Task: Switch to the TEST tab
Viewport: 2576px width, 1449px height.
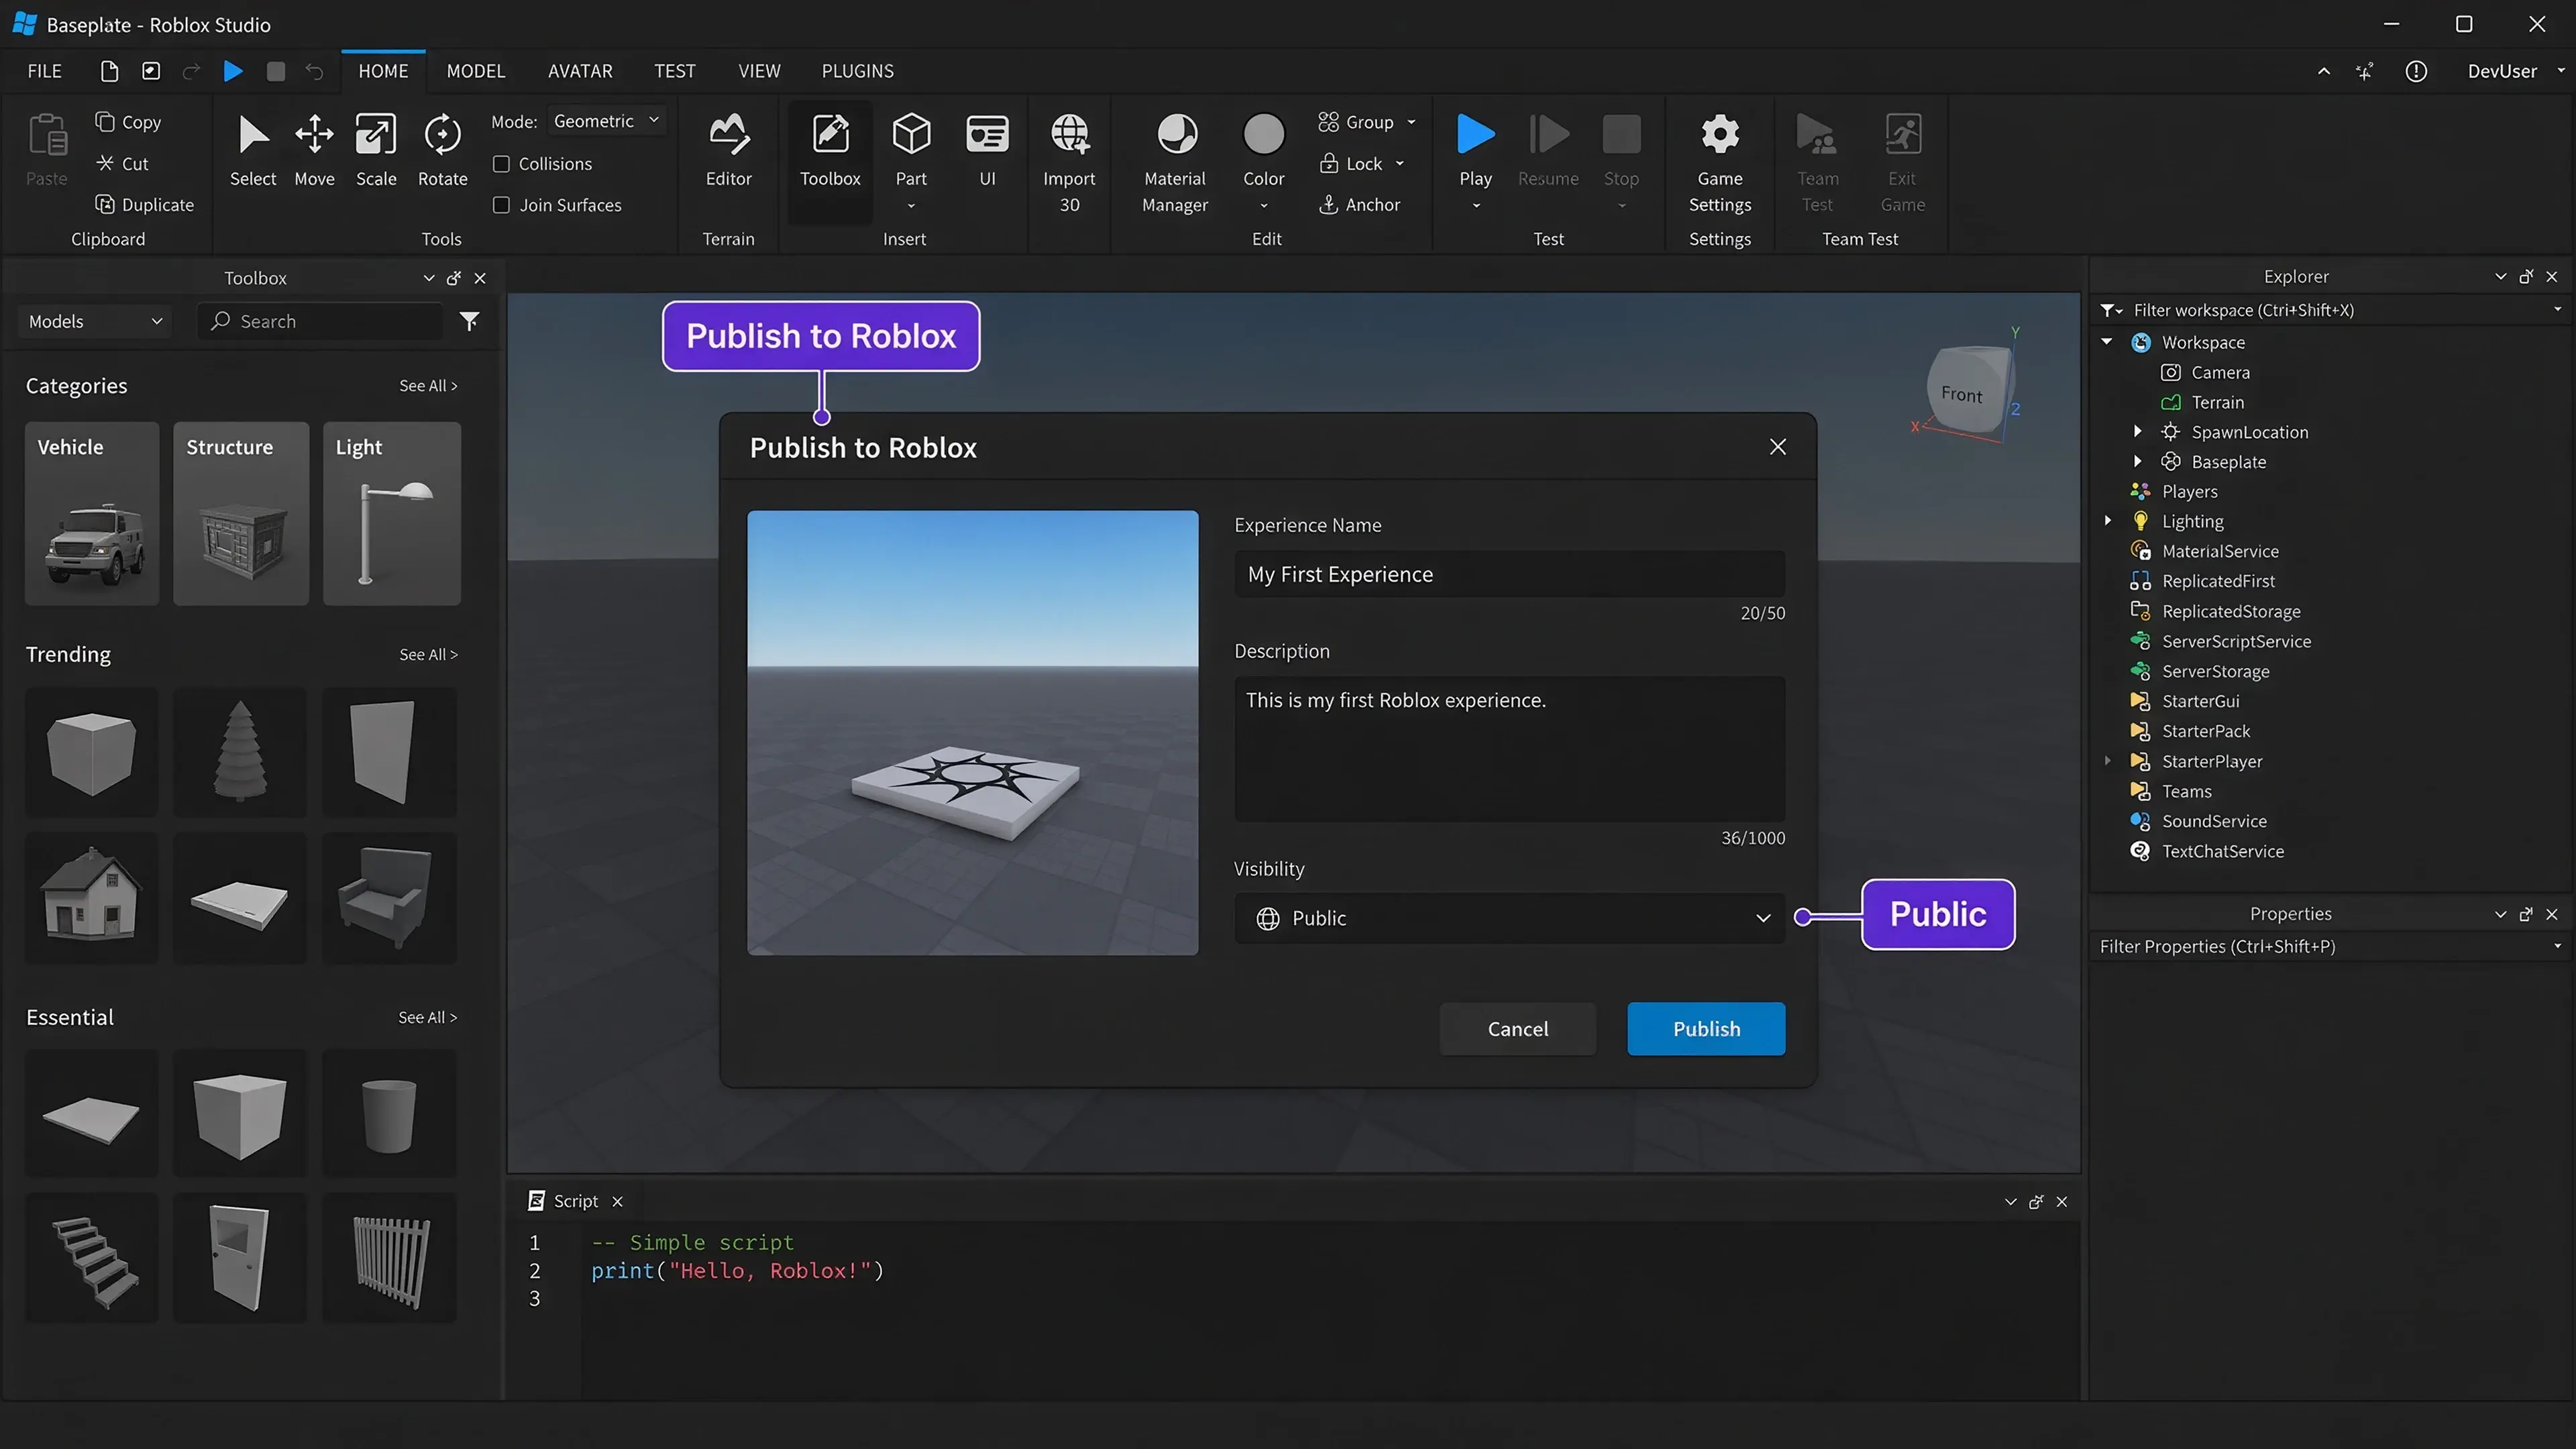Action: (674, 71)
